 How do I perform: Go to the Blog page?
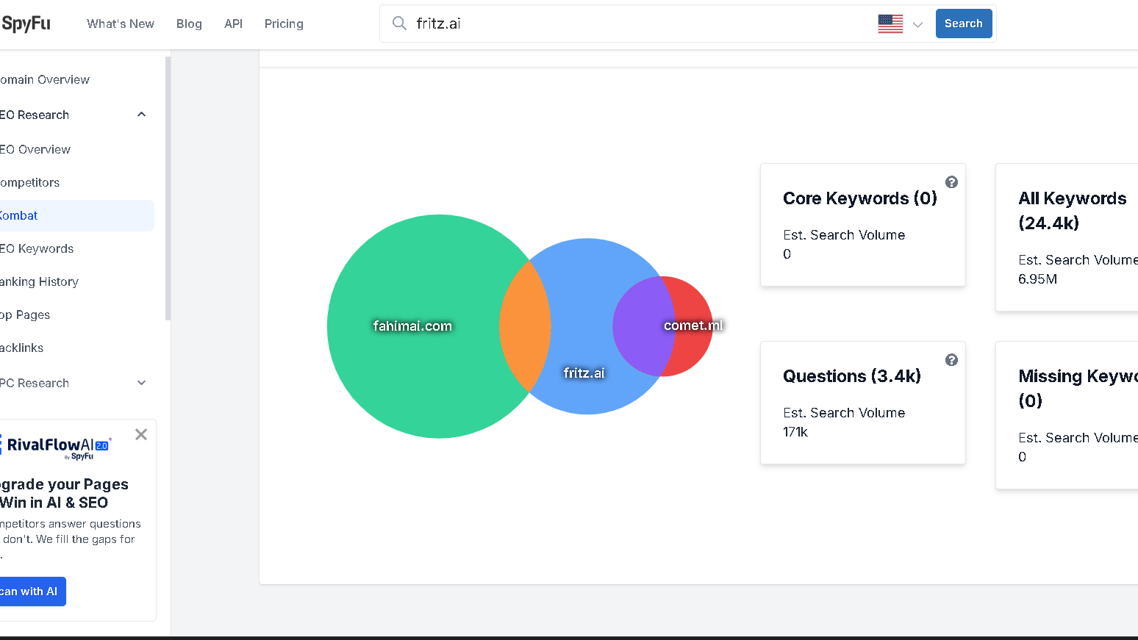(189, 24)
